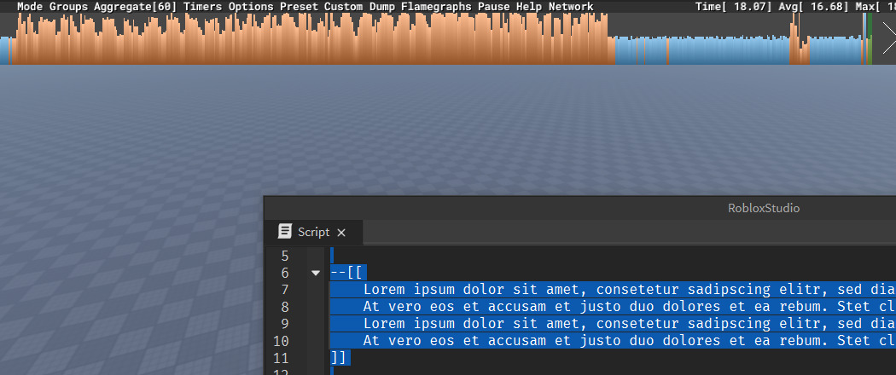Click the opening --[[ comment marker
This screenshot has width=896, height=375.
(348, 273)
